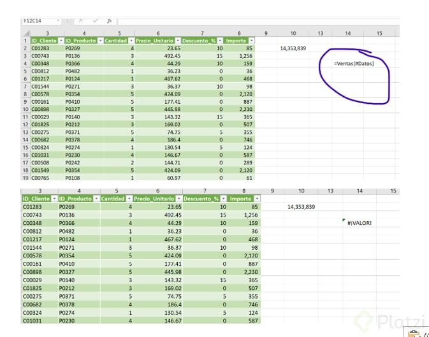Click inside the formula bar input

(259, 21)
